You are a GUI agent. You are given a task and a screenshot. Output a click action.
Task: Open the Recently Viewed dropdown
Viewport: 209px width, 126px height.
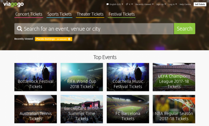[144, 4]
